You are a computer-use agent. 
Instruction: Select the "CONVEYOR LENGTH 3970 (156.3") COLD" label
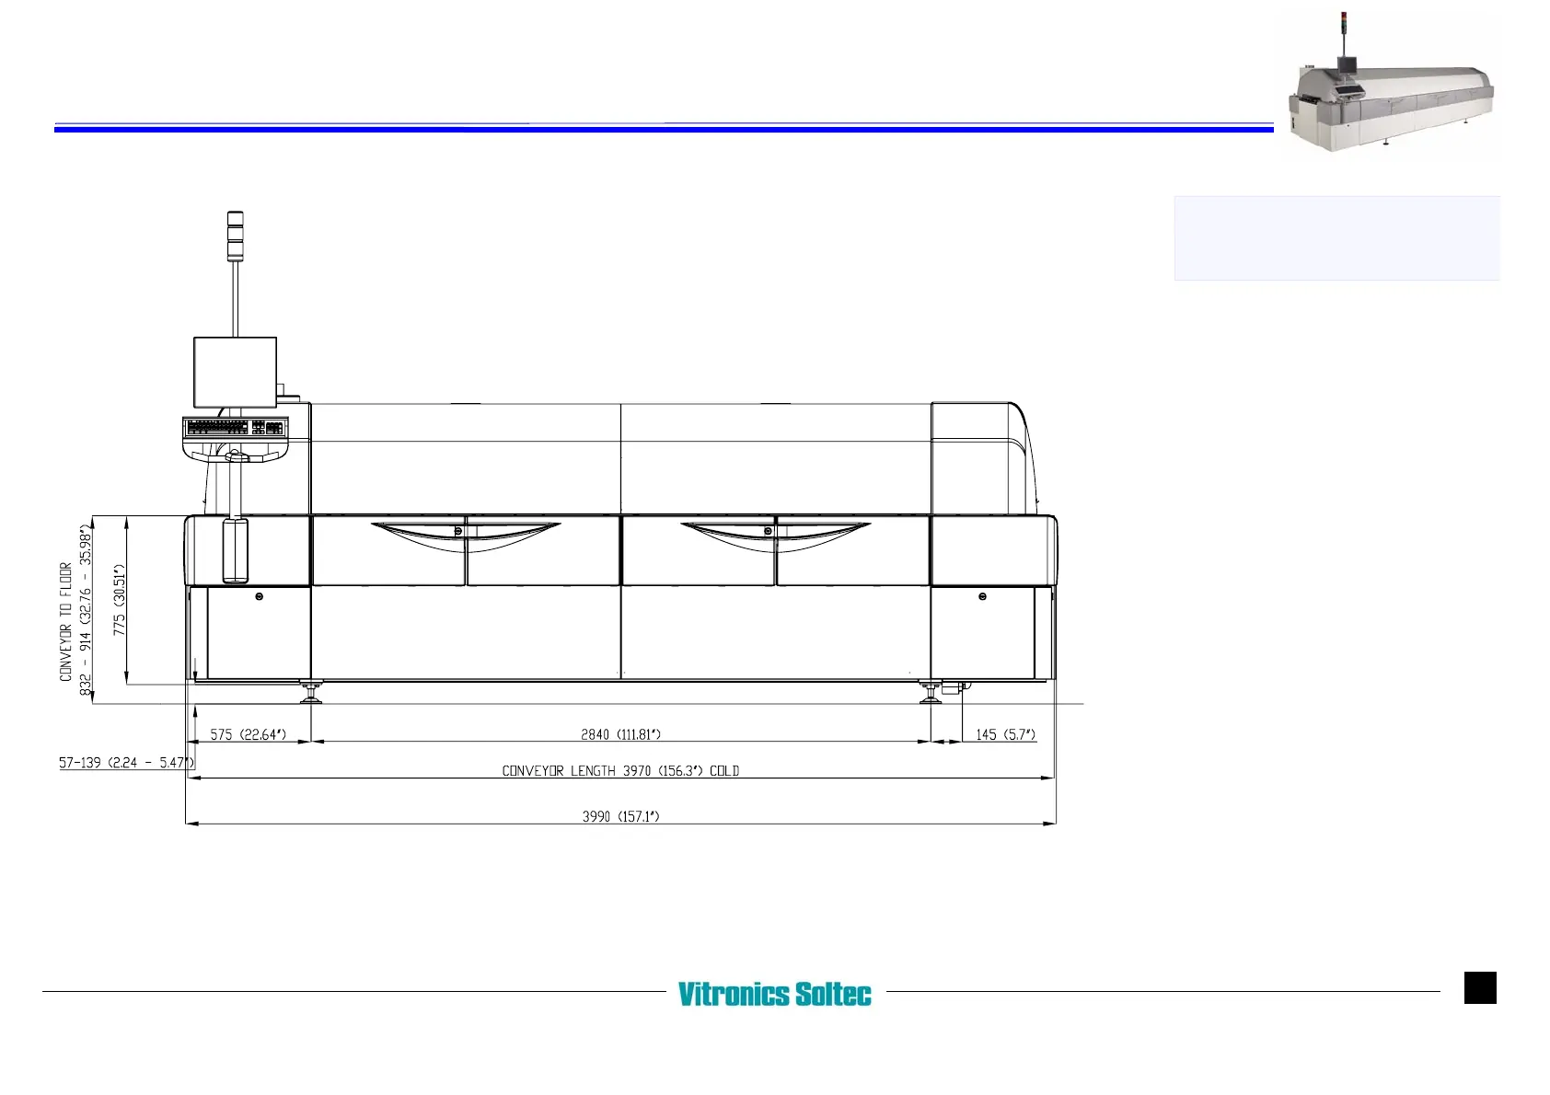tap(620, 771)
